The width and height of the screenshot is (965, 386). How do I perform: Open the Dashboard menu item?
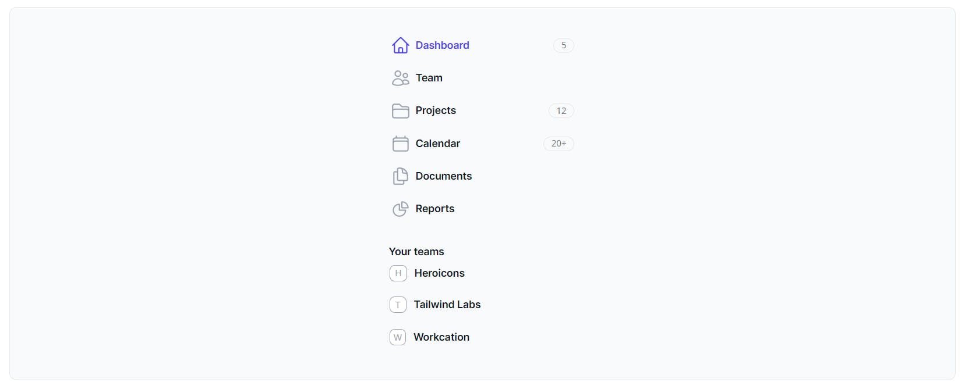coord(482,45)
